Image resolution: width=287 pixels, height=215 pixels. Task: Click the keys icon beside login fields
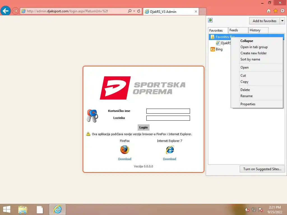92,116
